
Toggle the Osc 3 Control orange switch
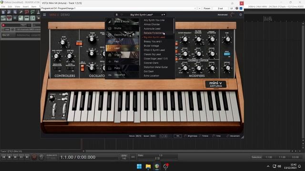click(82, 67)
